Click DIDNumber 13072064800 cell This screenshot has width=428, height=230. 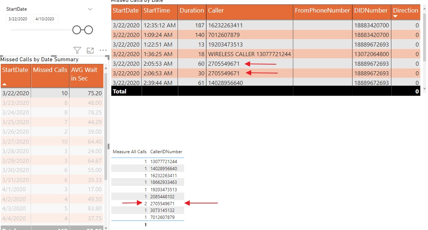click(x=371, y=54)
